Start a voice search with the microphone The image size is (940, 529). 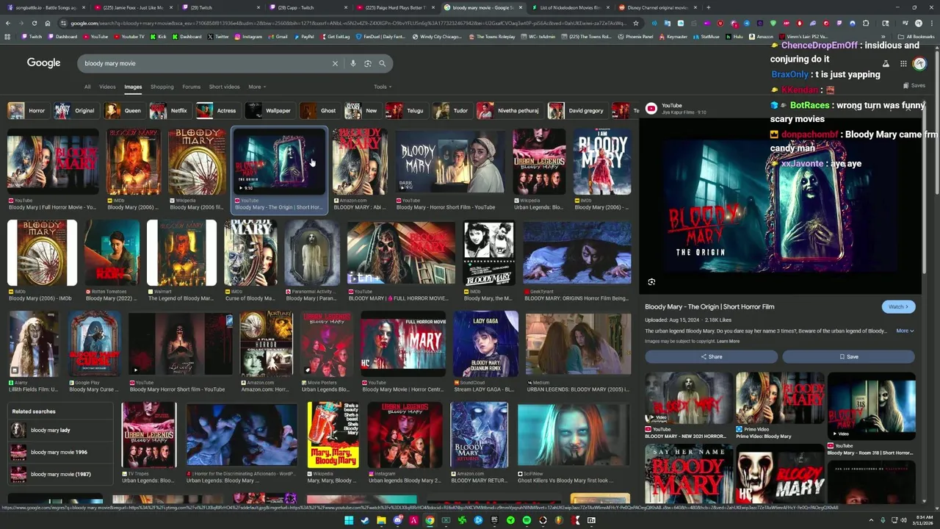353,63
